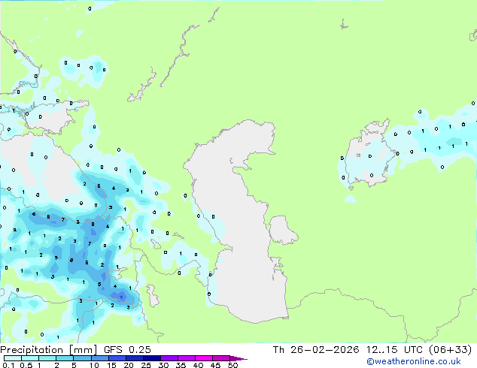
Task: Click the '25' legend scale label
Action: 146,365
